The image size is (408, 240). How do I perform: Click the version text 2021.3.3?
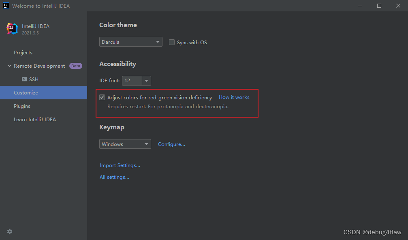[30, 33]
